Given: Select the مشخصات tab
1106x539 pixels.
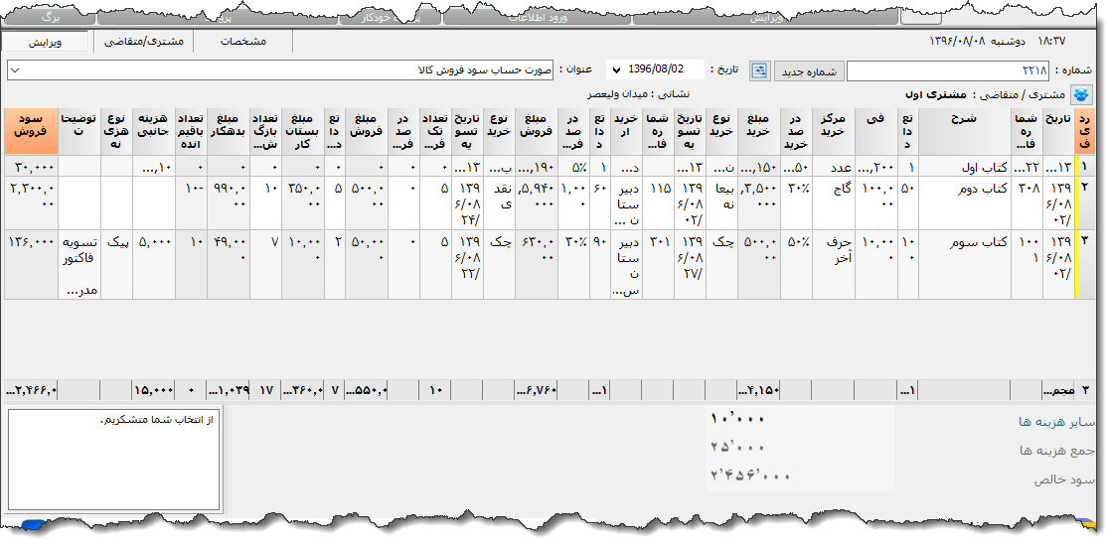Looking at the screenshot, I should 242,42.
